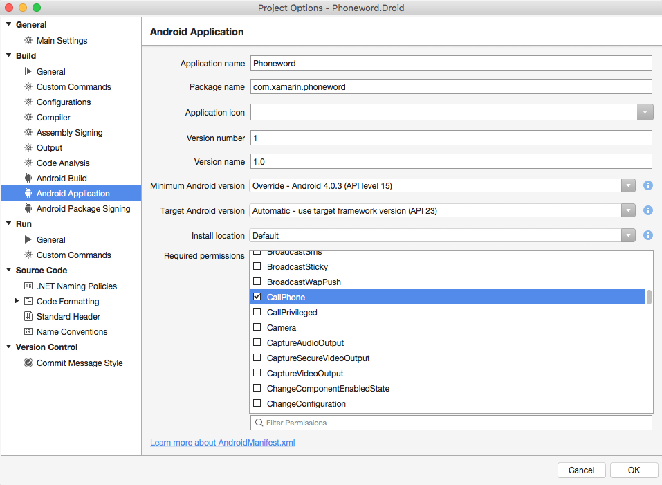Click the Standard Header hash icon
Image resolution: width=662 pixels, height=485 pixels.
pos(28,317)
